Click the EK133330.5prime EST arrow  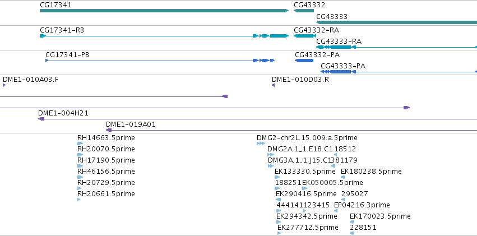[x=277, y=177]
